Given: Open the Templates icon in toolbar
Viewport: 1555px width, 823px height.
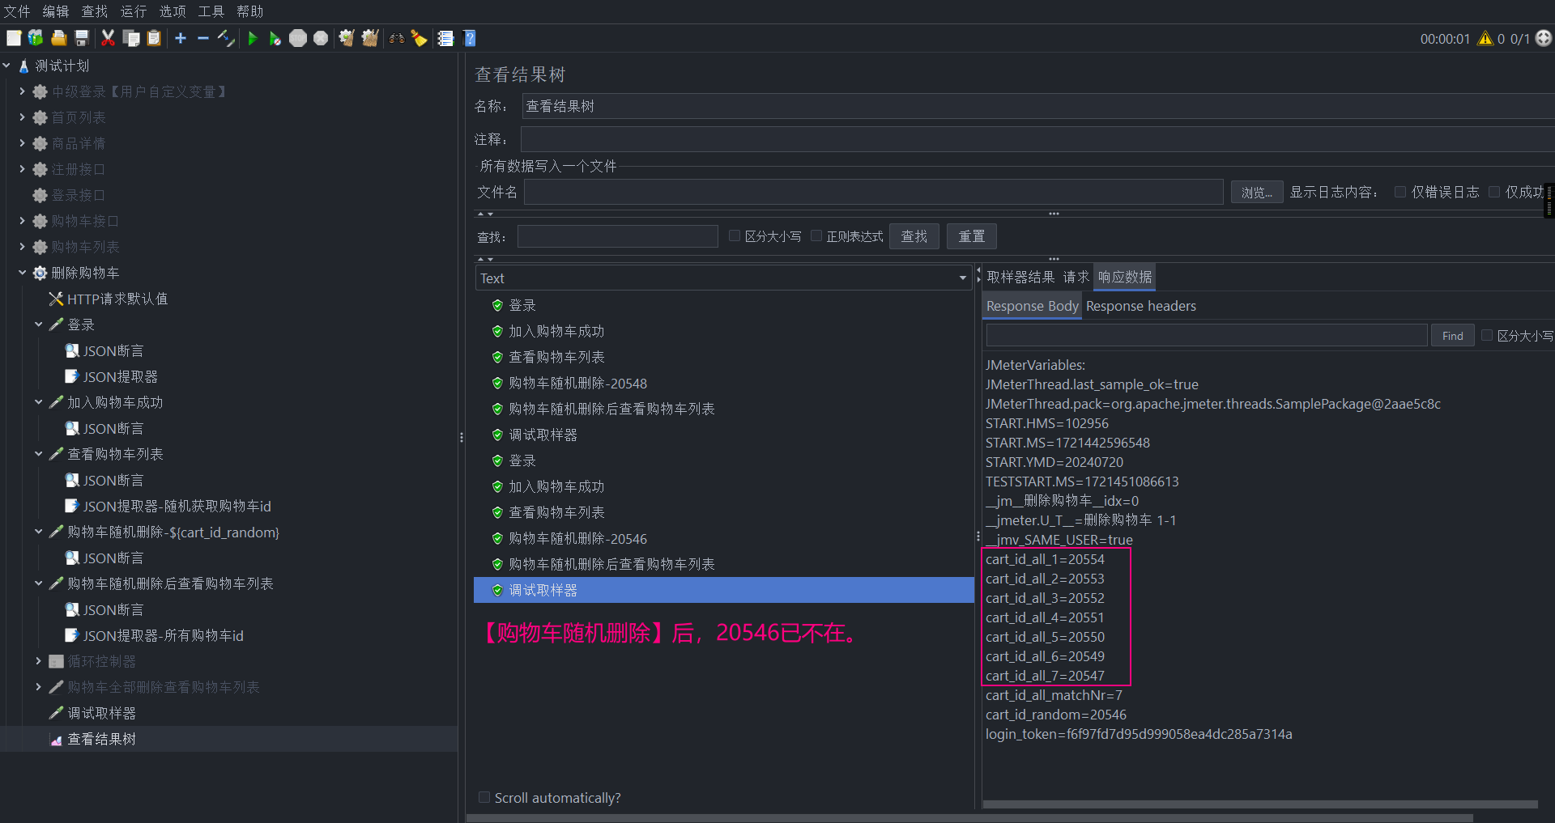Looking at the screenshot, I should point(36,38).
